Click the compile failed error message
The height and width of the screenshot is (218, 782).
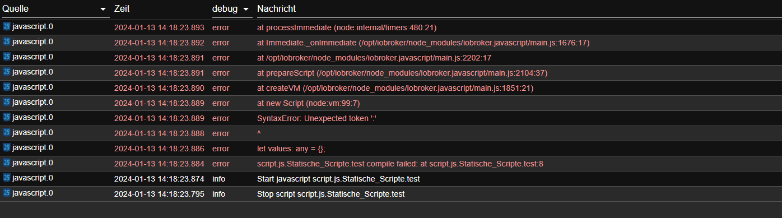coord(400,164)
